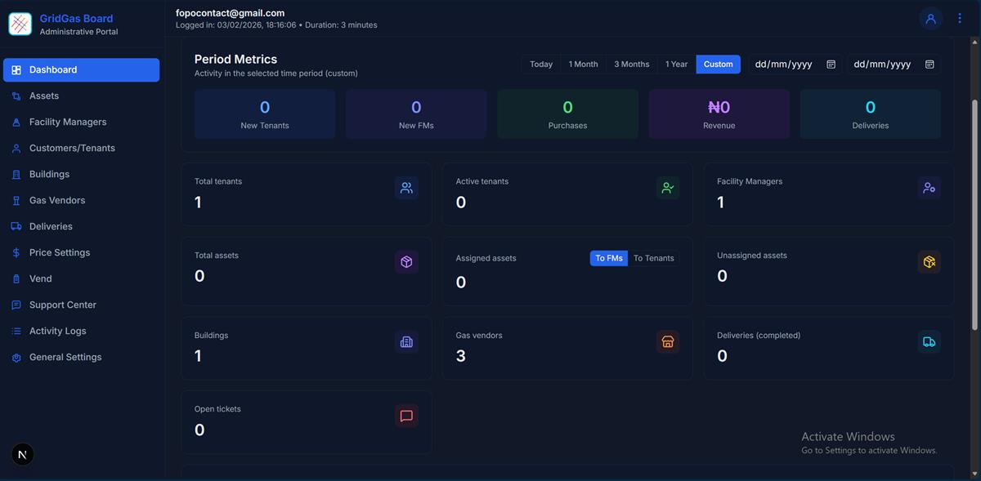The height and width of the screenshot is (481, 981).
Task: Select the Today period filter
Action: (541, 65)
